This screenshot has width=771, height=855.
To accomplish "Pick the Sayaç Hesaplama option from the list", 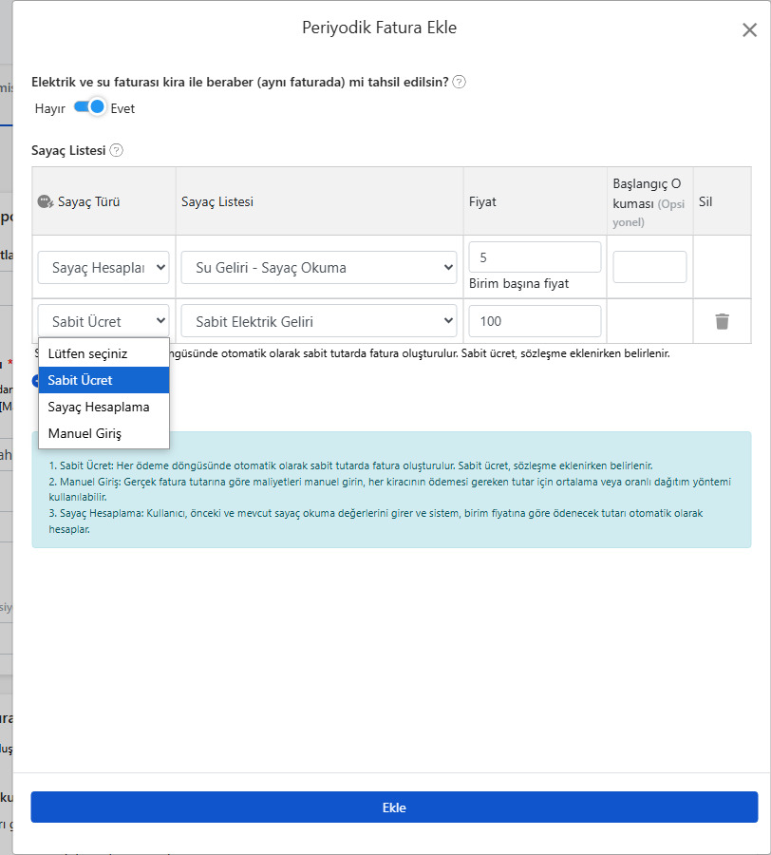I will [x=103, y=407].
